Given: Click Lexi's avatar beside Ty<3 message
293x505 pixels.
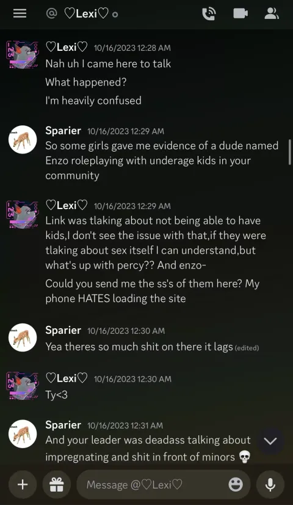Looking at the screenshot, I should (23, 386).
